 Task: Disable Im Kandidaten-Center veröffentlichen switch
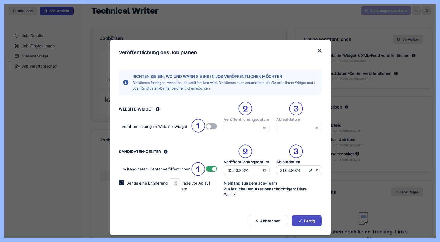coord(211,169)
